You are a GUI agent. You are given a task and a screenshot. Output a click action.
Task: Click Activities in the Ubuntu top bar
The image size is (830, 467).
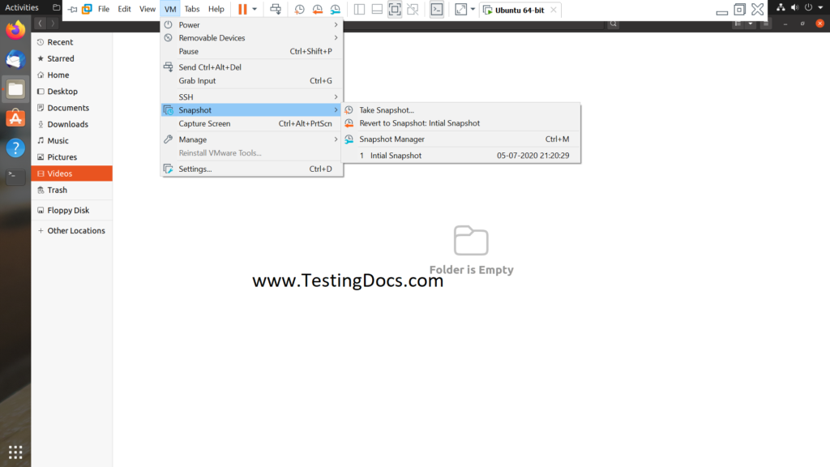tap(21, 6)
